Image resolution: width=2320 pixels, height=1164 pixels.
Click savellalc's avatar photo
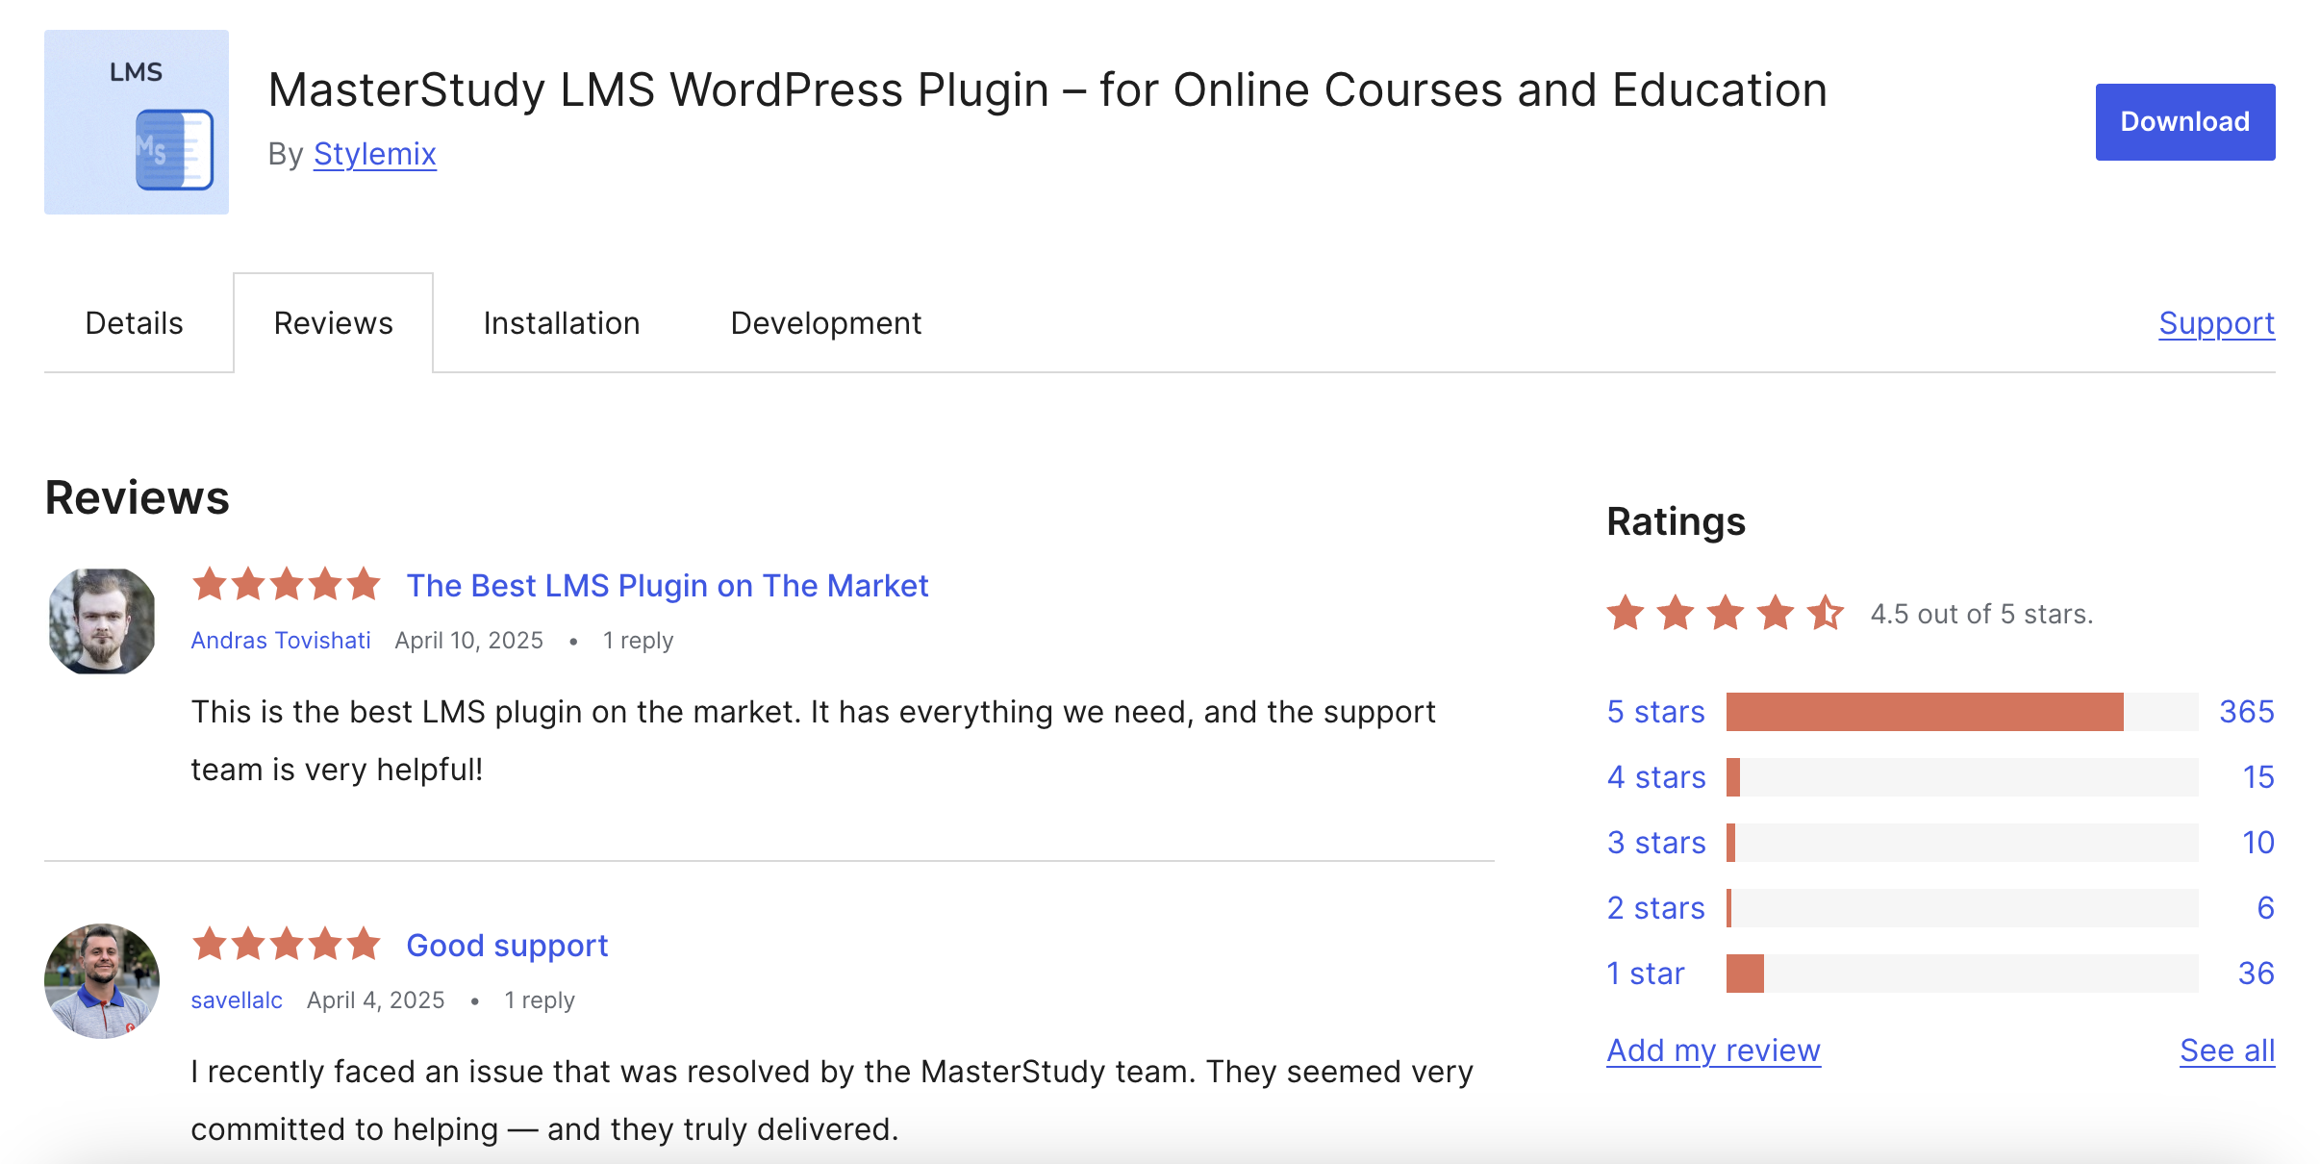(102, 980)
